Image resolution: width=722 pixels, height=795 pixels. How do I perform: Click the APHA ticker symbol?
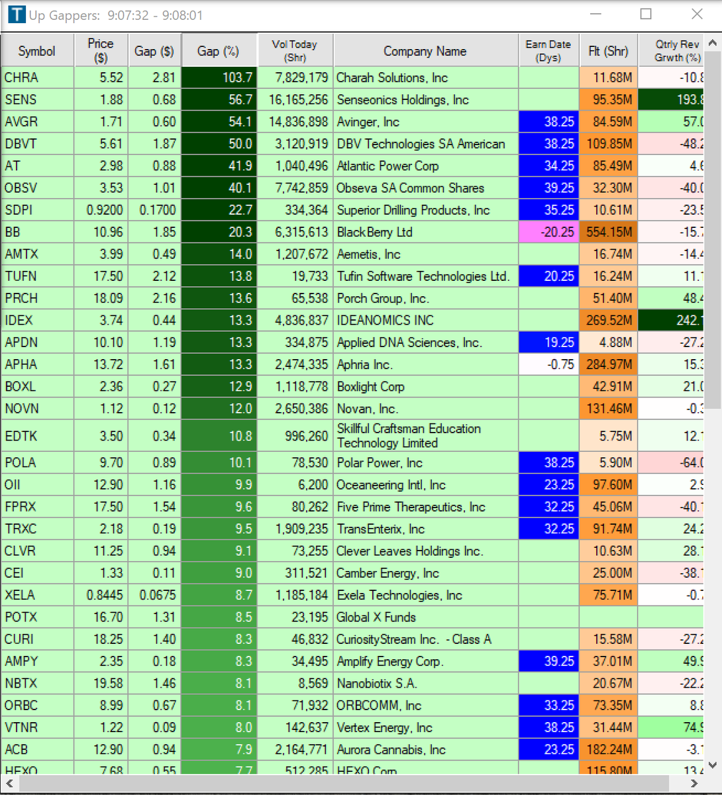21,364
